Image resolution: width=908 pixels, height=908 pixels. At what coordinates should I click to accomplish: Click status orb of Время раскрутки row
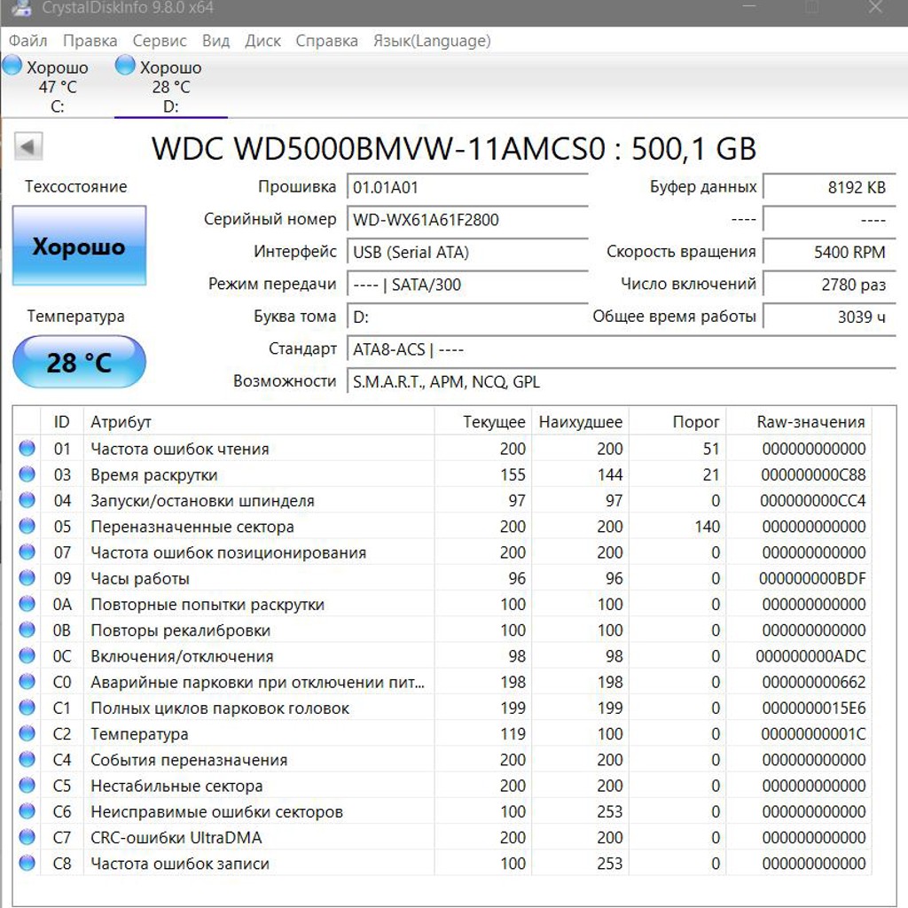click(27, 474)
